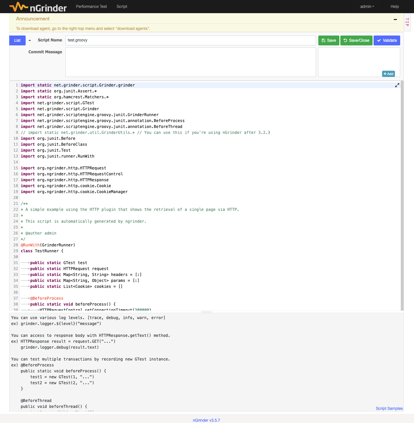Click line number 20 in gutter
The width and height of the screenshot is (414, 423).
pos(15,198)
